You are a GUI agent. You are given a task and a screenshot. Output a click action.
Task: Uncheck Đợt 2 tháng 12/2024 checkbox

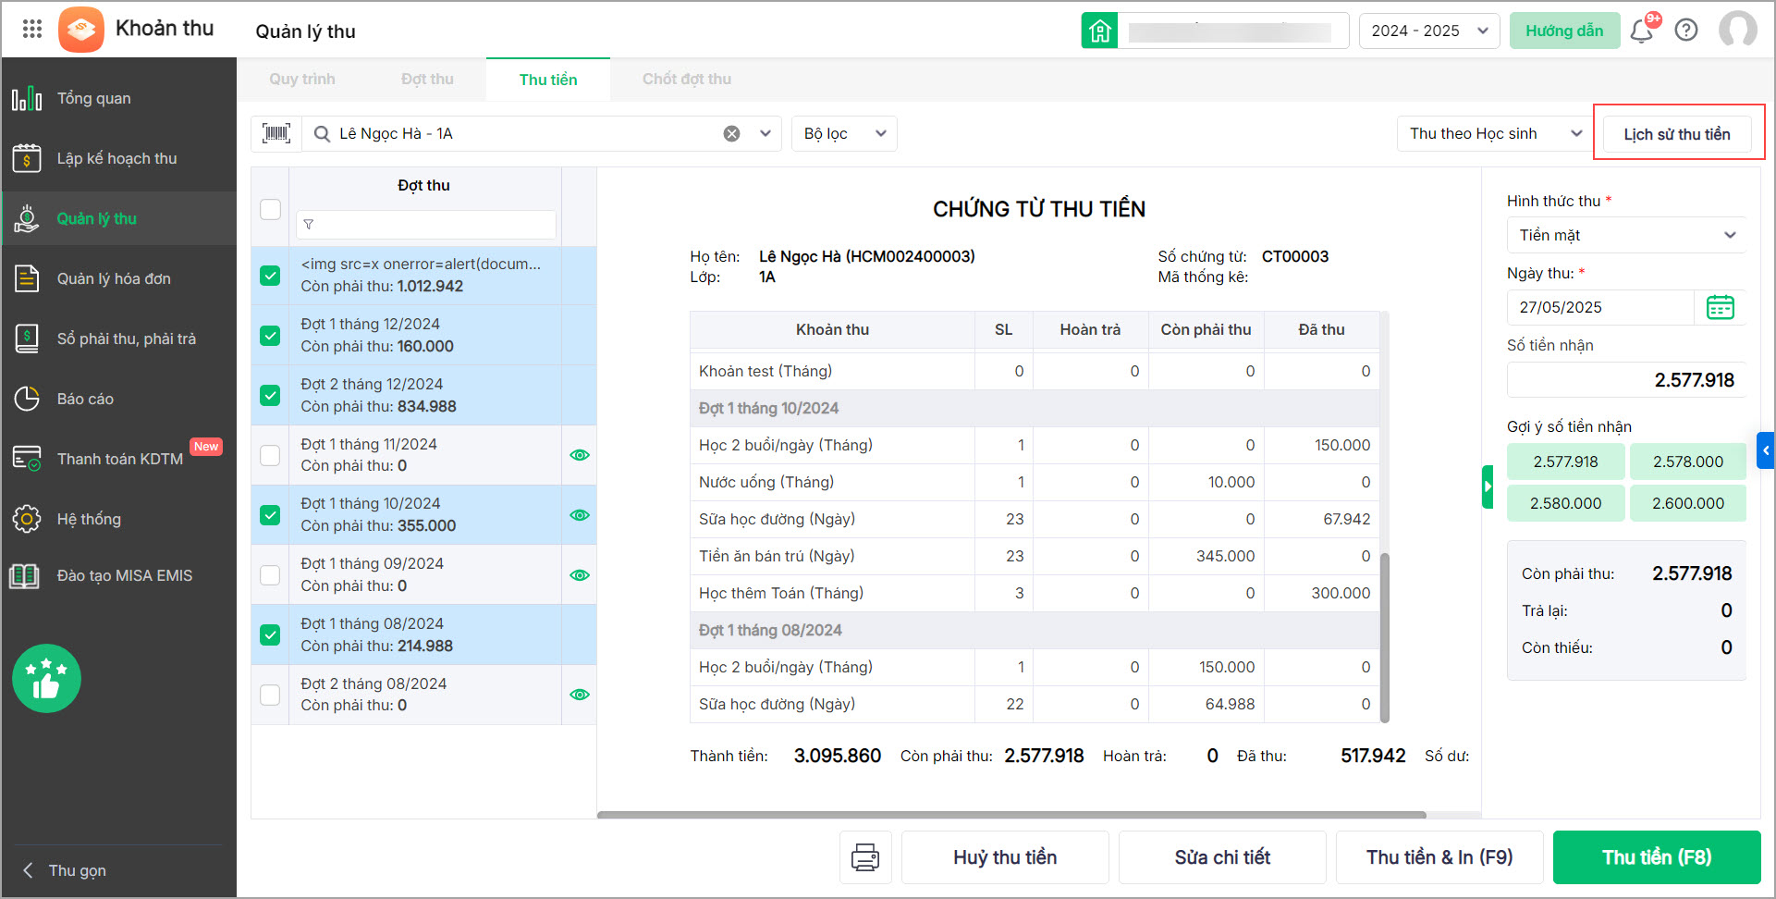coord(270,396)
